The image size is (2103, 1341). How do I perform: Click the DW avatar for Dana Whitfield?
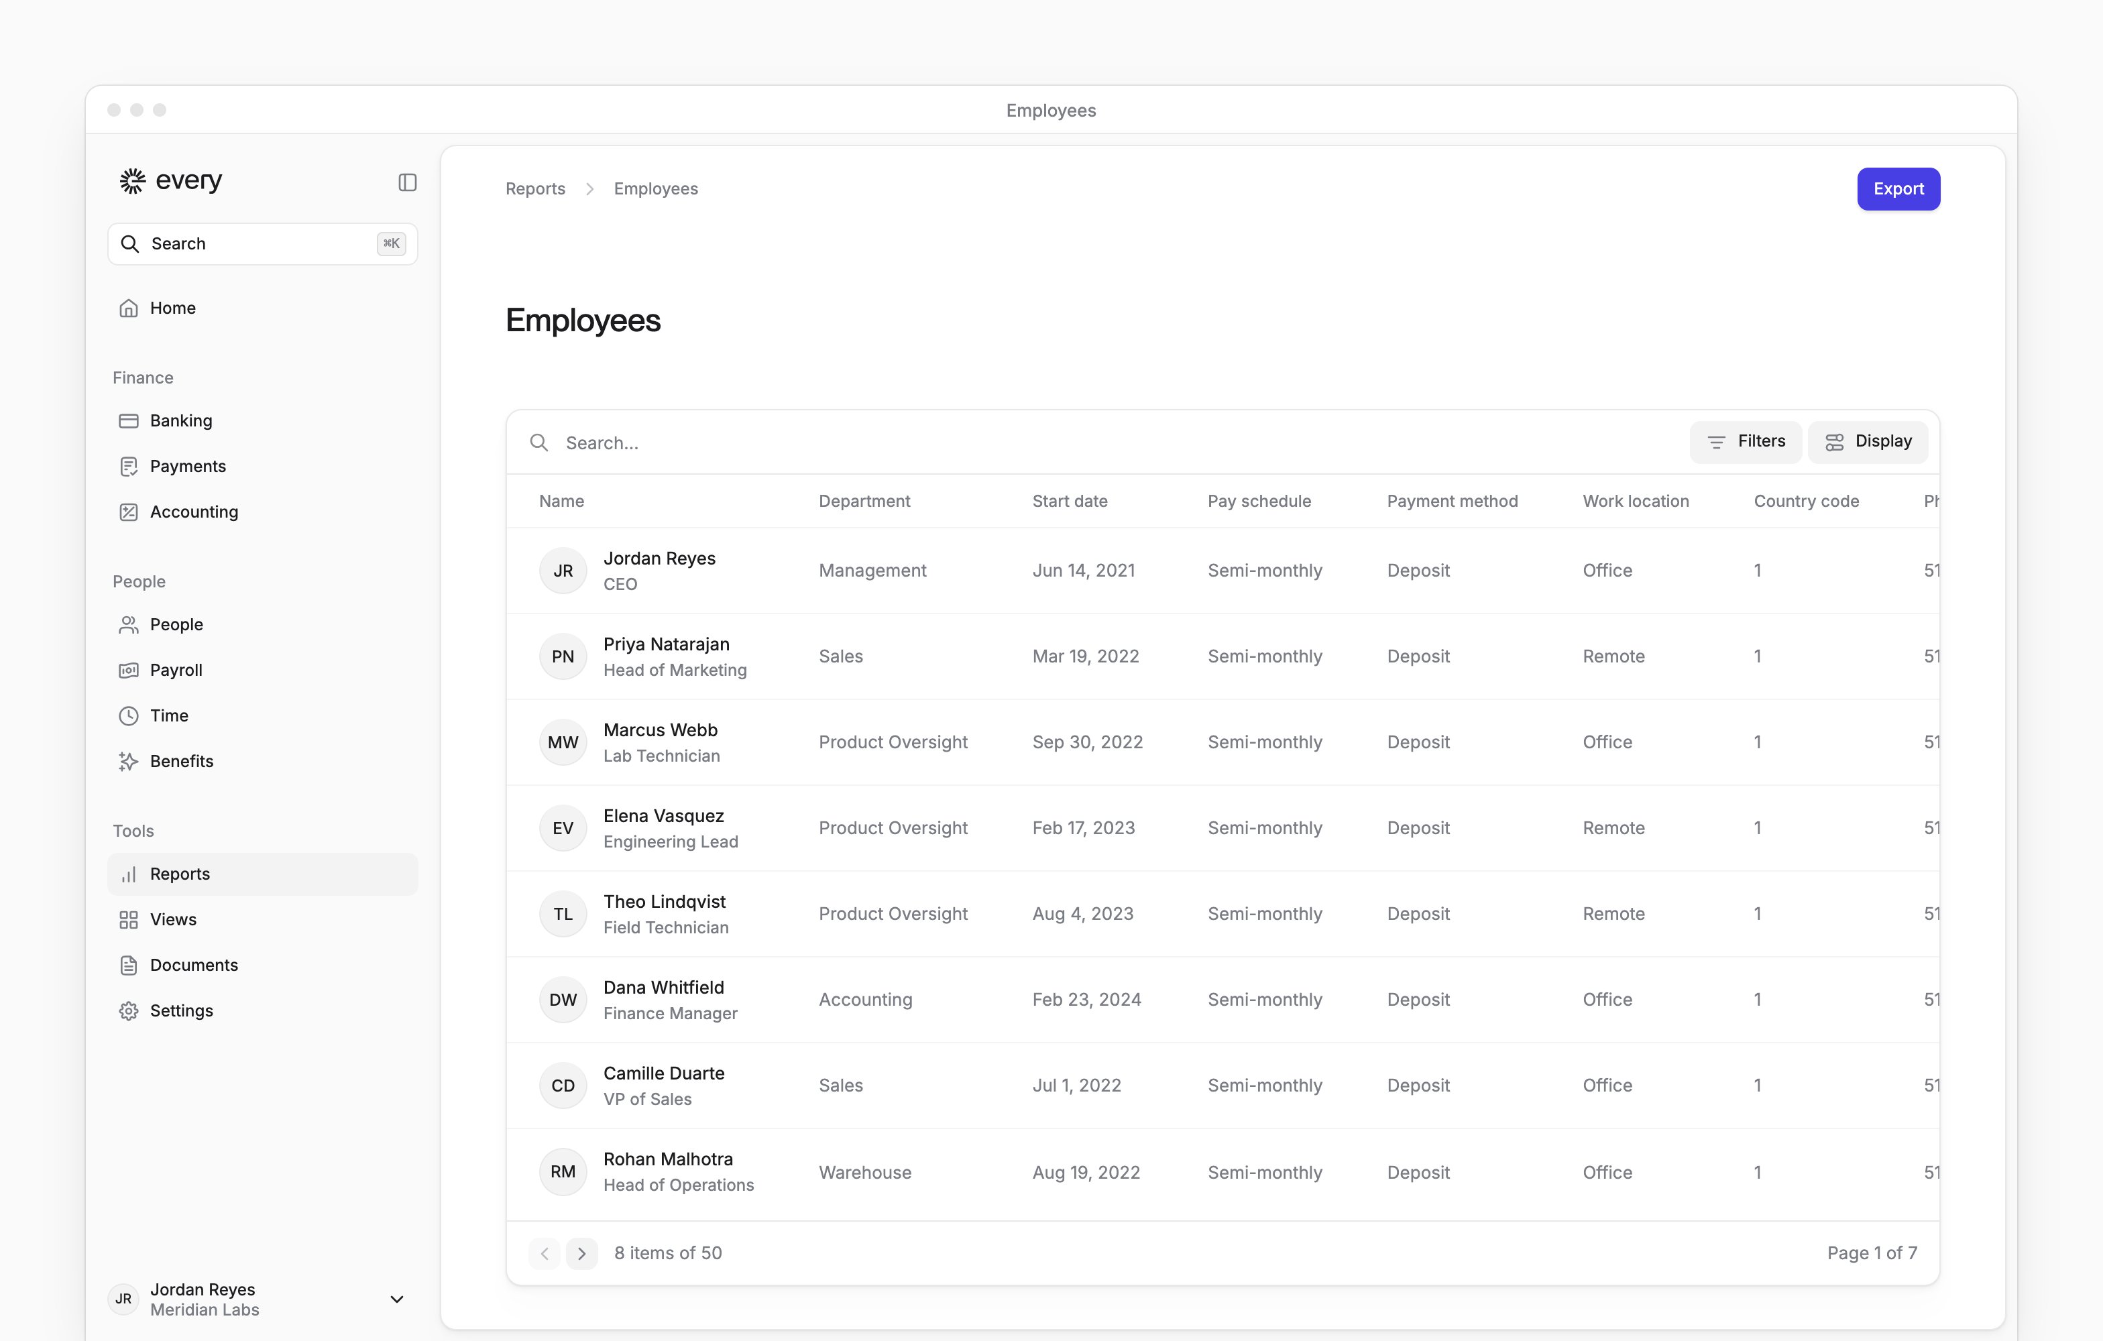coord(563,1000)
